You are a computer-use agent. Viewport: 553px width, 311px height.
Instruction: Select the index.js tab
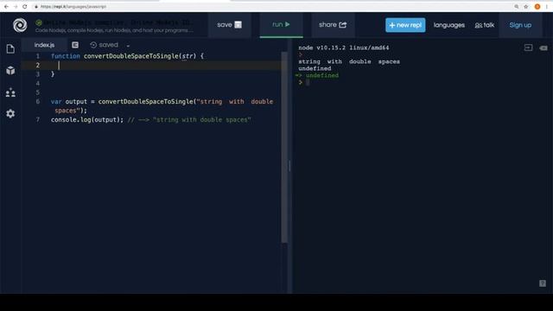click(x=44, y=45)
